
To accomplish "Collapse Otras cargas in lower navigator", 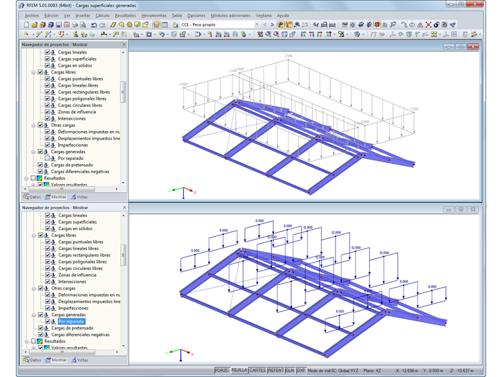I will pos(34,288).
